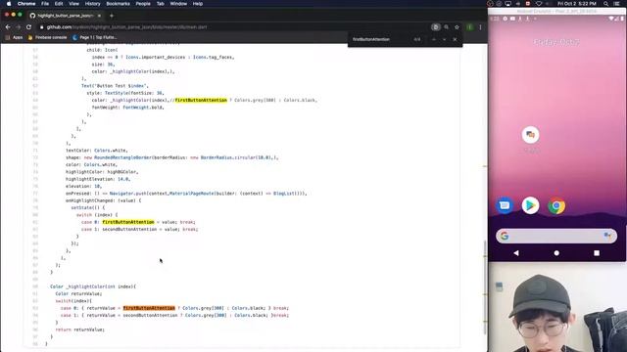Screen dimensions: 627x352
Task: Click the 'highlightElevation: 14.0,' code line
Action: click(98, 179)
